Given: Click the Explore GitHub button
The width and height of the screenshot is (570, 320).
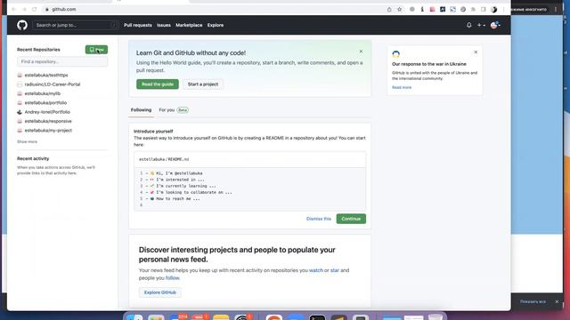Looking at the screenshot, I should [x=160, y=292].
